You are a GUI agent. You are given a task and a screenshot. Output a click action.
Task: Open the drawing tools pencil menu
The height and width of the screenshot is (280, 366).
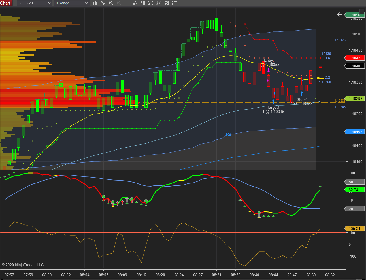103,3
